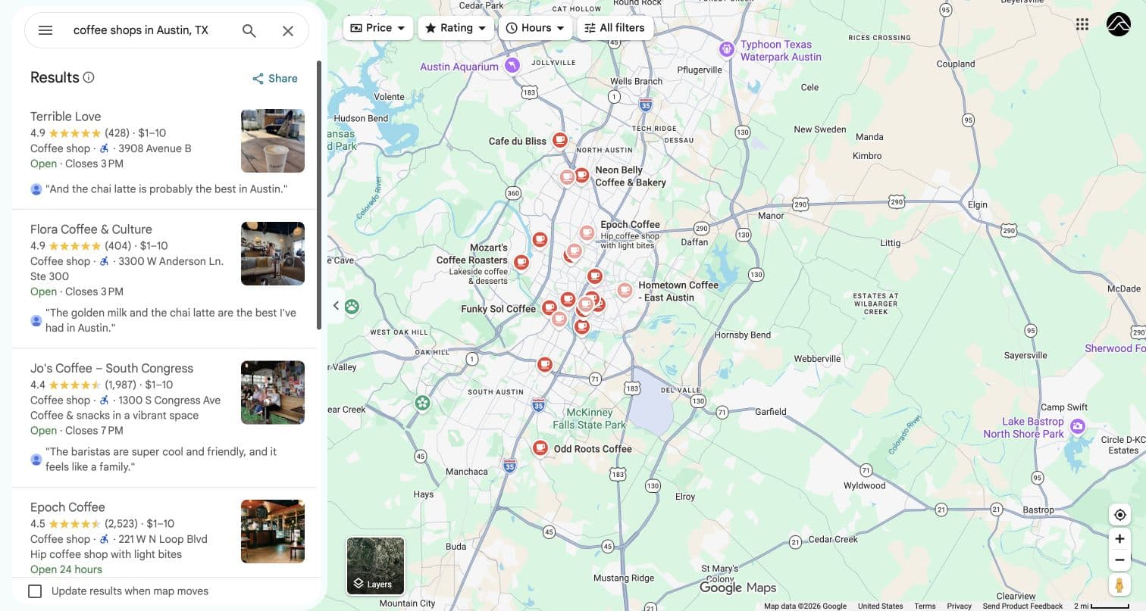The image size is (1146, 611).
Task: Open Flora Coffee & Culture result
Action: coord(164,279)
